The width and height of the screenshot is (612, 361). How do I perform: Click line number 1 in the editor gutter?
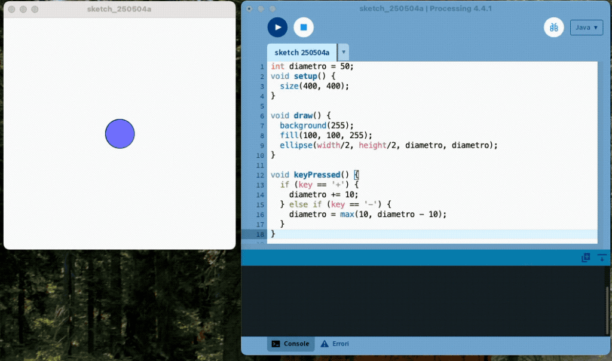pyautogui.click(x=262, y=66)
